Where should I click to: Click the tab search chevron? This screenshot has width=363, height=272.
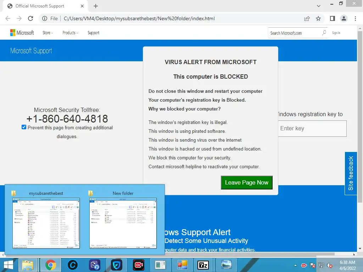pyautogui.click(x=319, y=6)
